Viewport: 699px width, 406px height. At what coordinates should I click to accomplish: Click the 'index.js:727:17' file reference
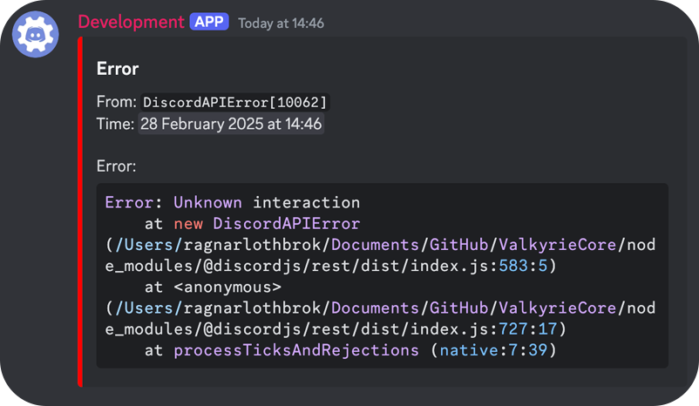tap(483, 329)
